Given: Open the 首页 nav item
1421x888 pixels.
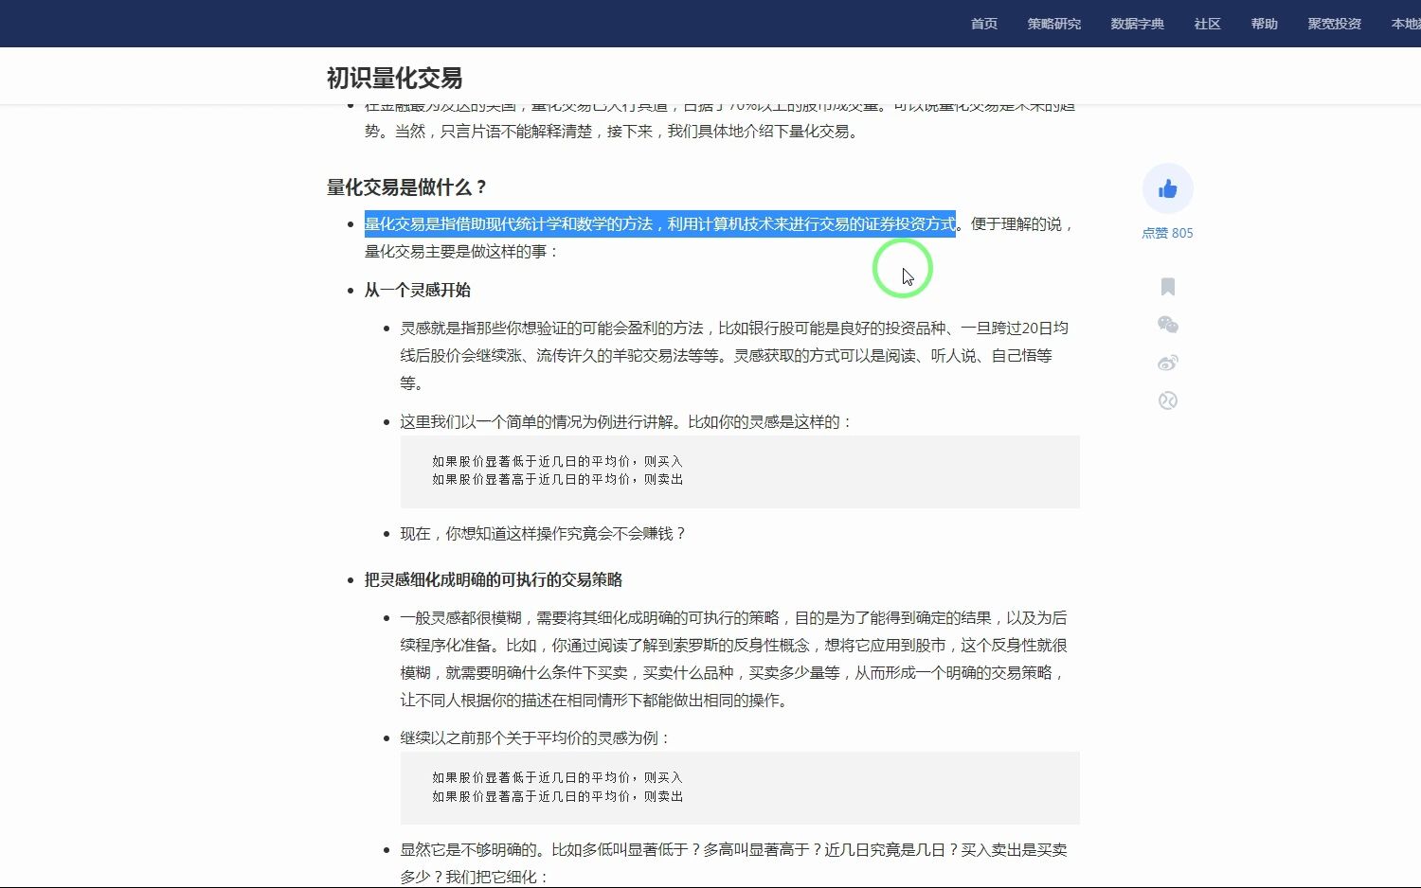Looking at the screenshot, I should [984, 24].
